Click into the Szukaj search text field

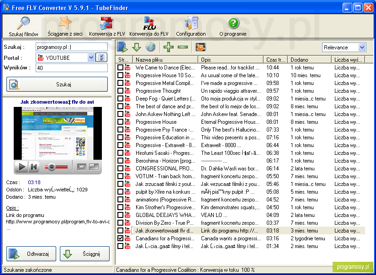[72, 47]
